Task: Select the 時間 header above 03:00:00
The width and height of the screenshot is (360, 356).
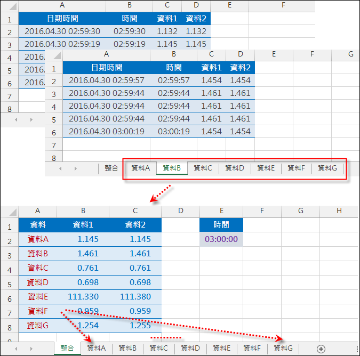Action: tap(221, 225)
